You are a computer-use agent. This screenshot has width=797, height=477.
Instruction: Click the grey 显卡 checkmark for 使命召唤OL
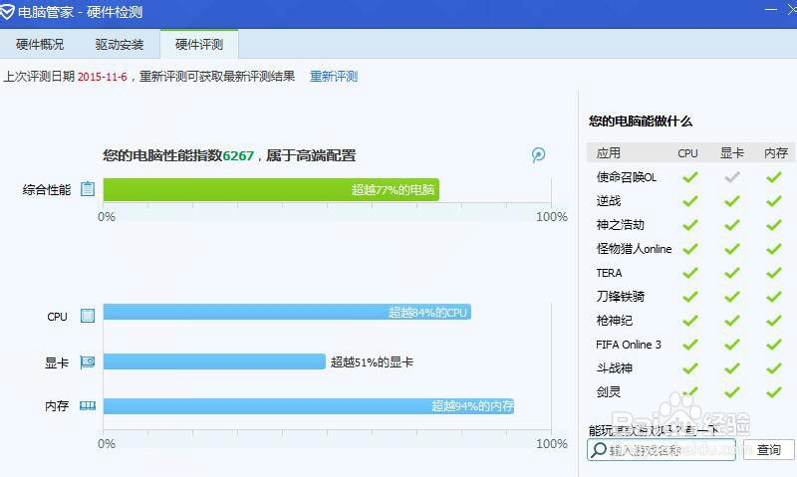click(732, 177)
